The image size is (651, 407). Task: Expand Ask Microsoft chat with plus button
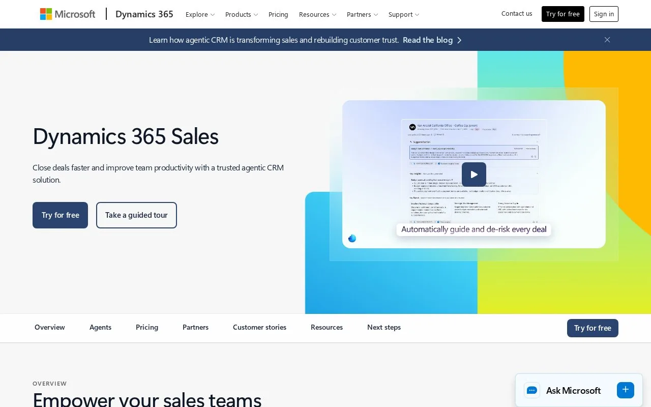pos(626,390)
